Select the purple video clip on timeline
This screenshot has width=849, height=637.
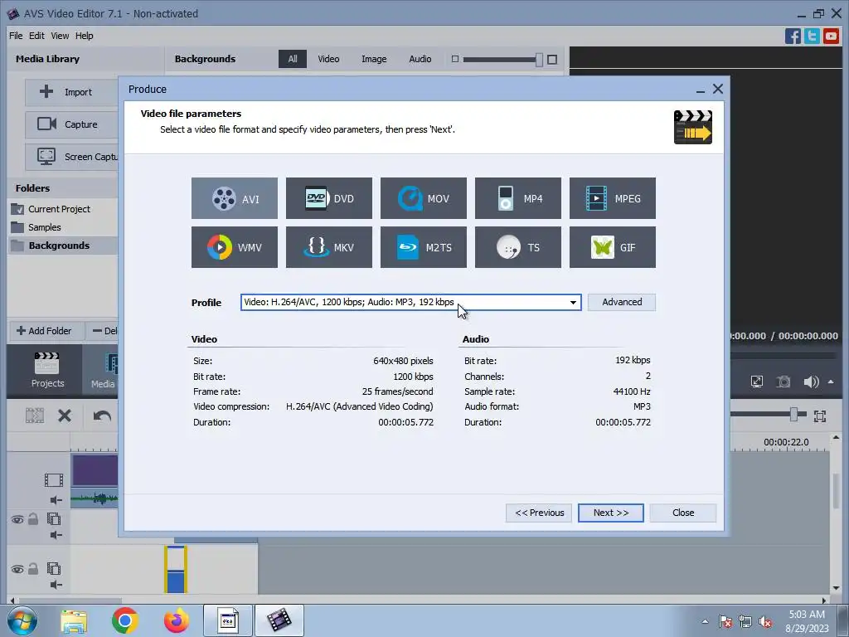click(x=95, y=470)
